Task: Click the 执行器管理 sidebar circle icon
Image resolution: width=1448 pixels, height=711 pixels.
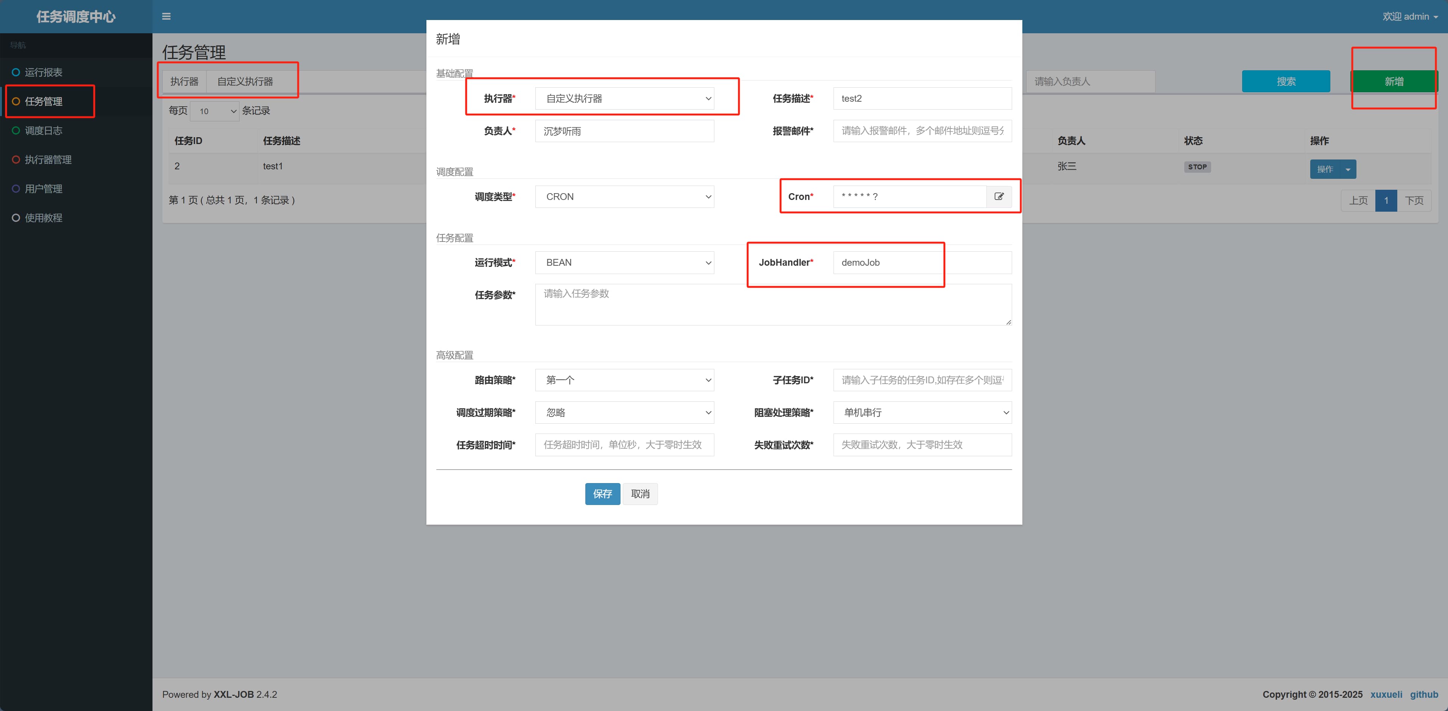Action: [x=16, y=160]
